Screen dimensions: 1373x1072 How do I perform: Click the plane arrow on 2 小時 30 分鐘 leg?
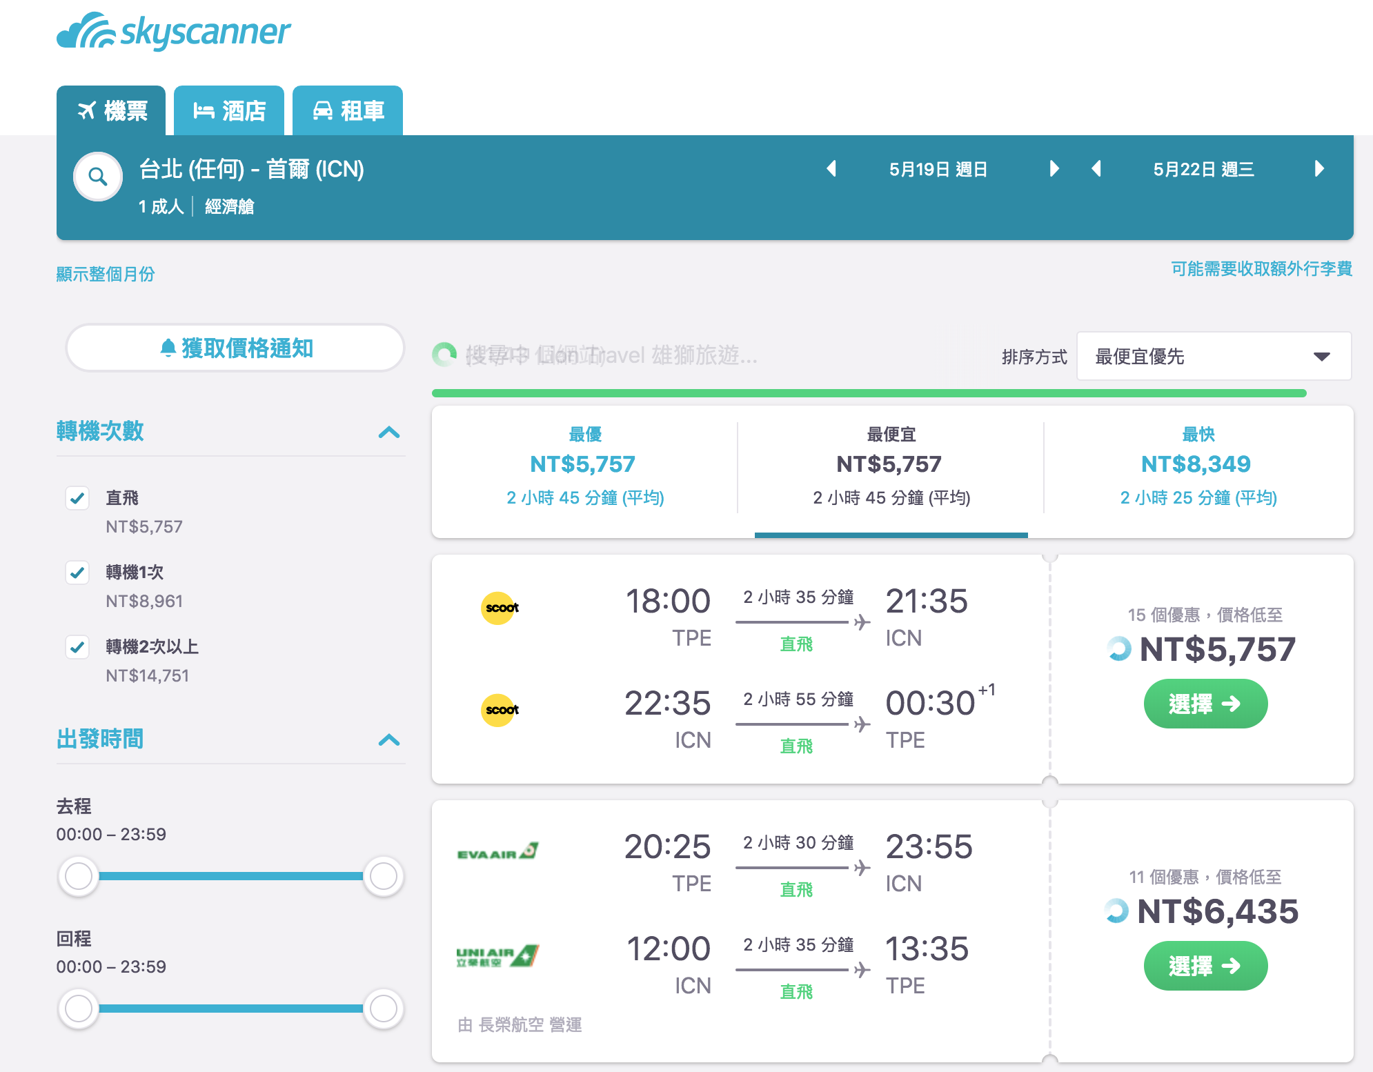tap(862, 868)
